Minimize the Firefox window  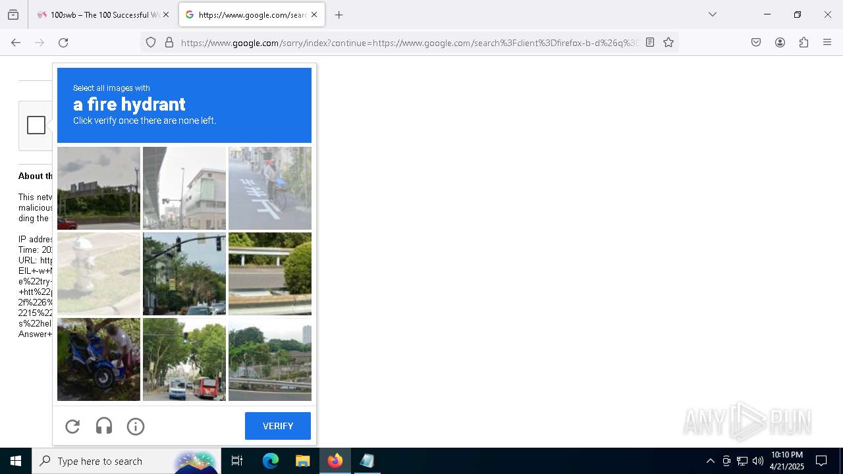(x=767, y=14)
